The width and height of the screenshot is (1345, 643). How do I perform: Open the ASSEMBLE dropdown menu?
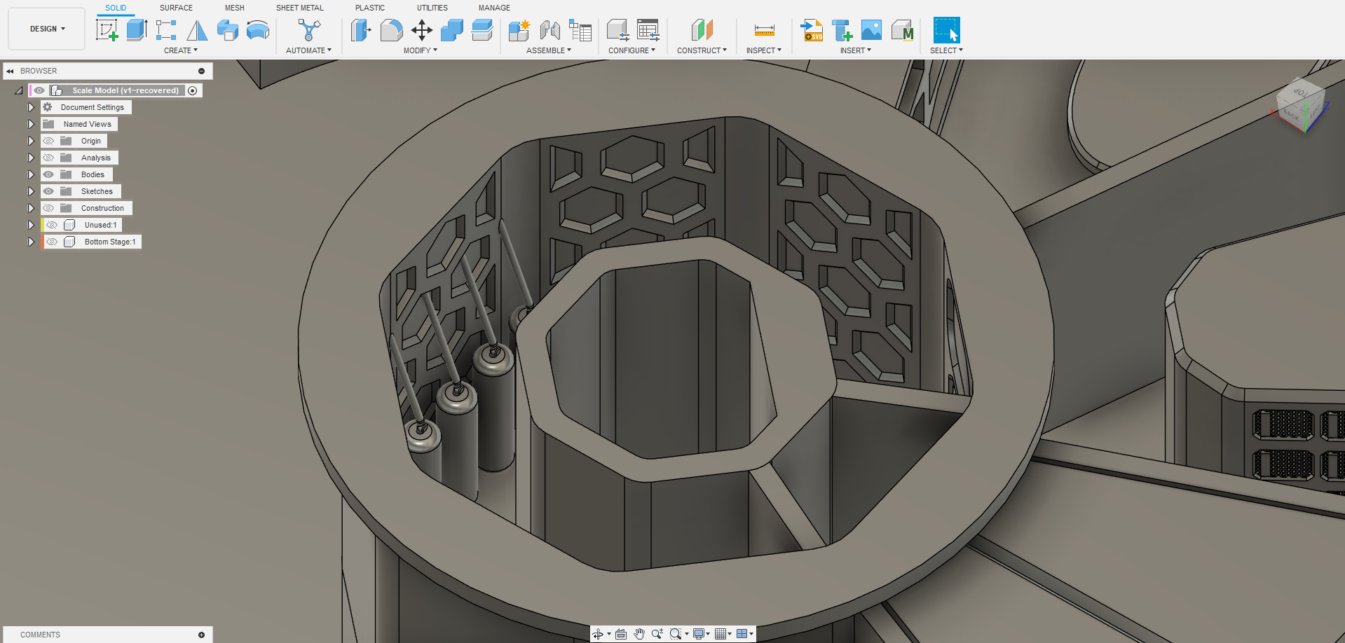(549, 50)
